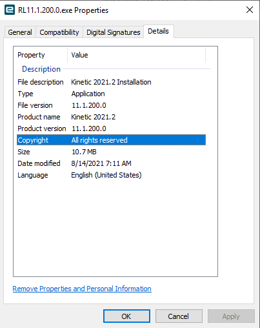This screenshot has width=260, height=328.
Task: Select the Type row label
Action: click(25, 94)
